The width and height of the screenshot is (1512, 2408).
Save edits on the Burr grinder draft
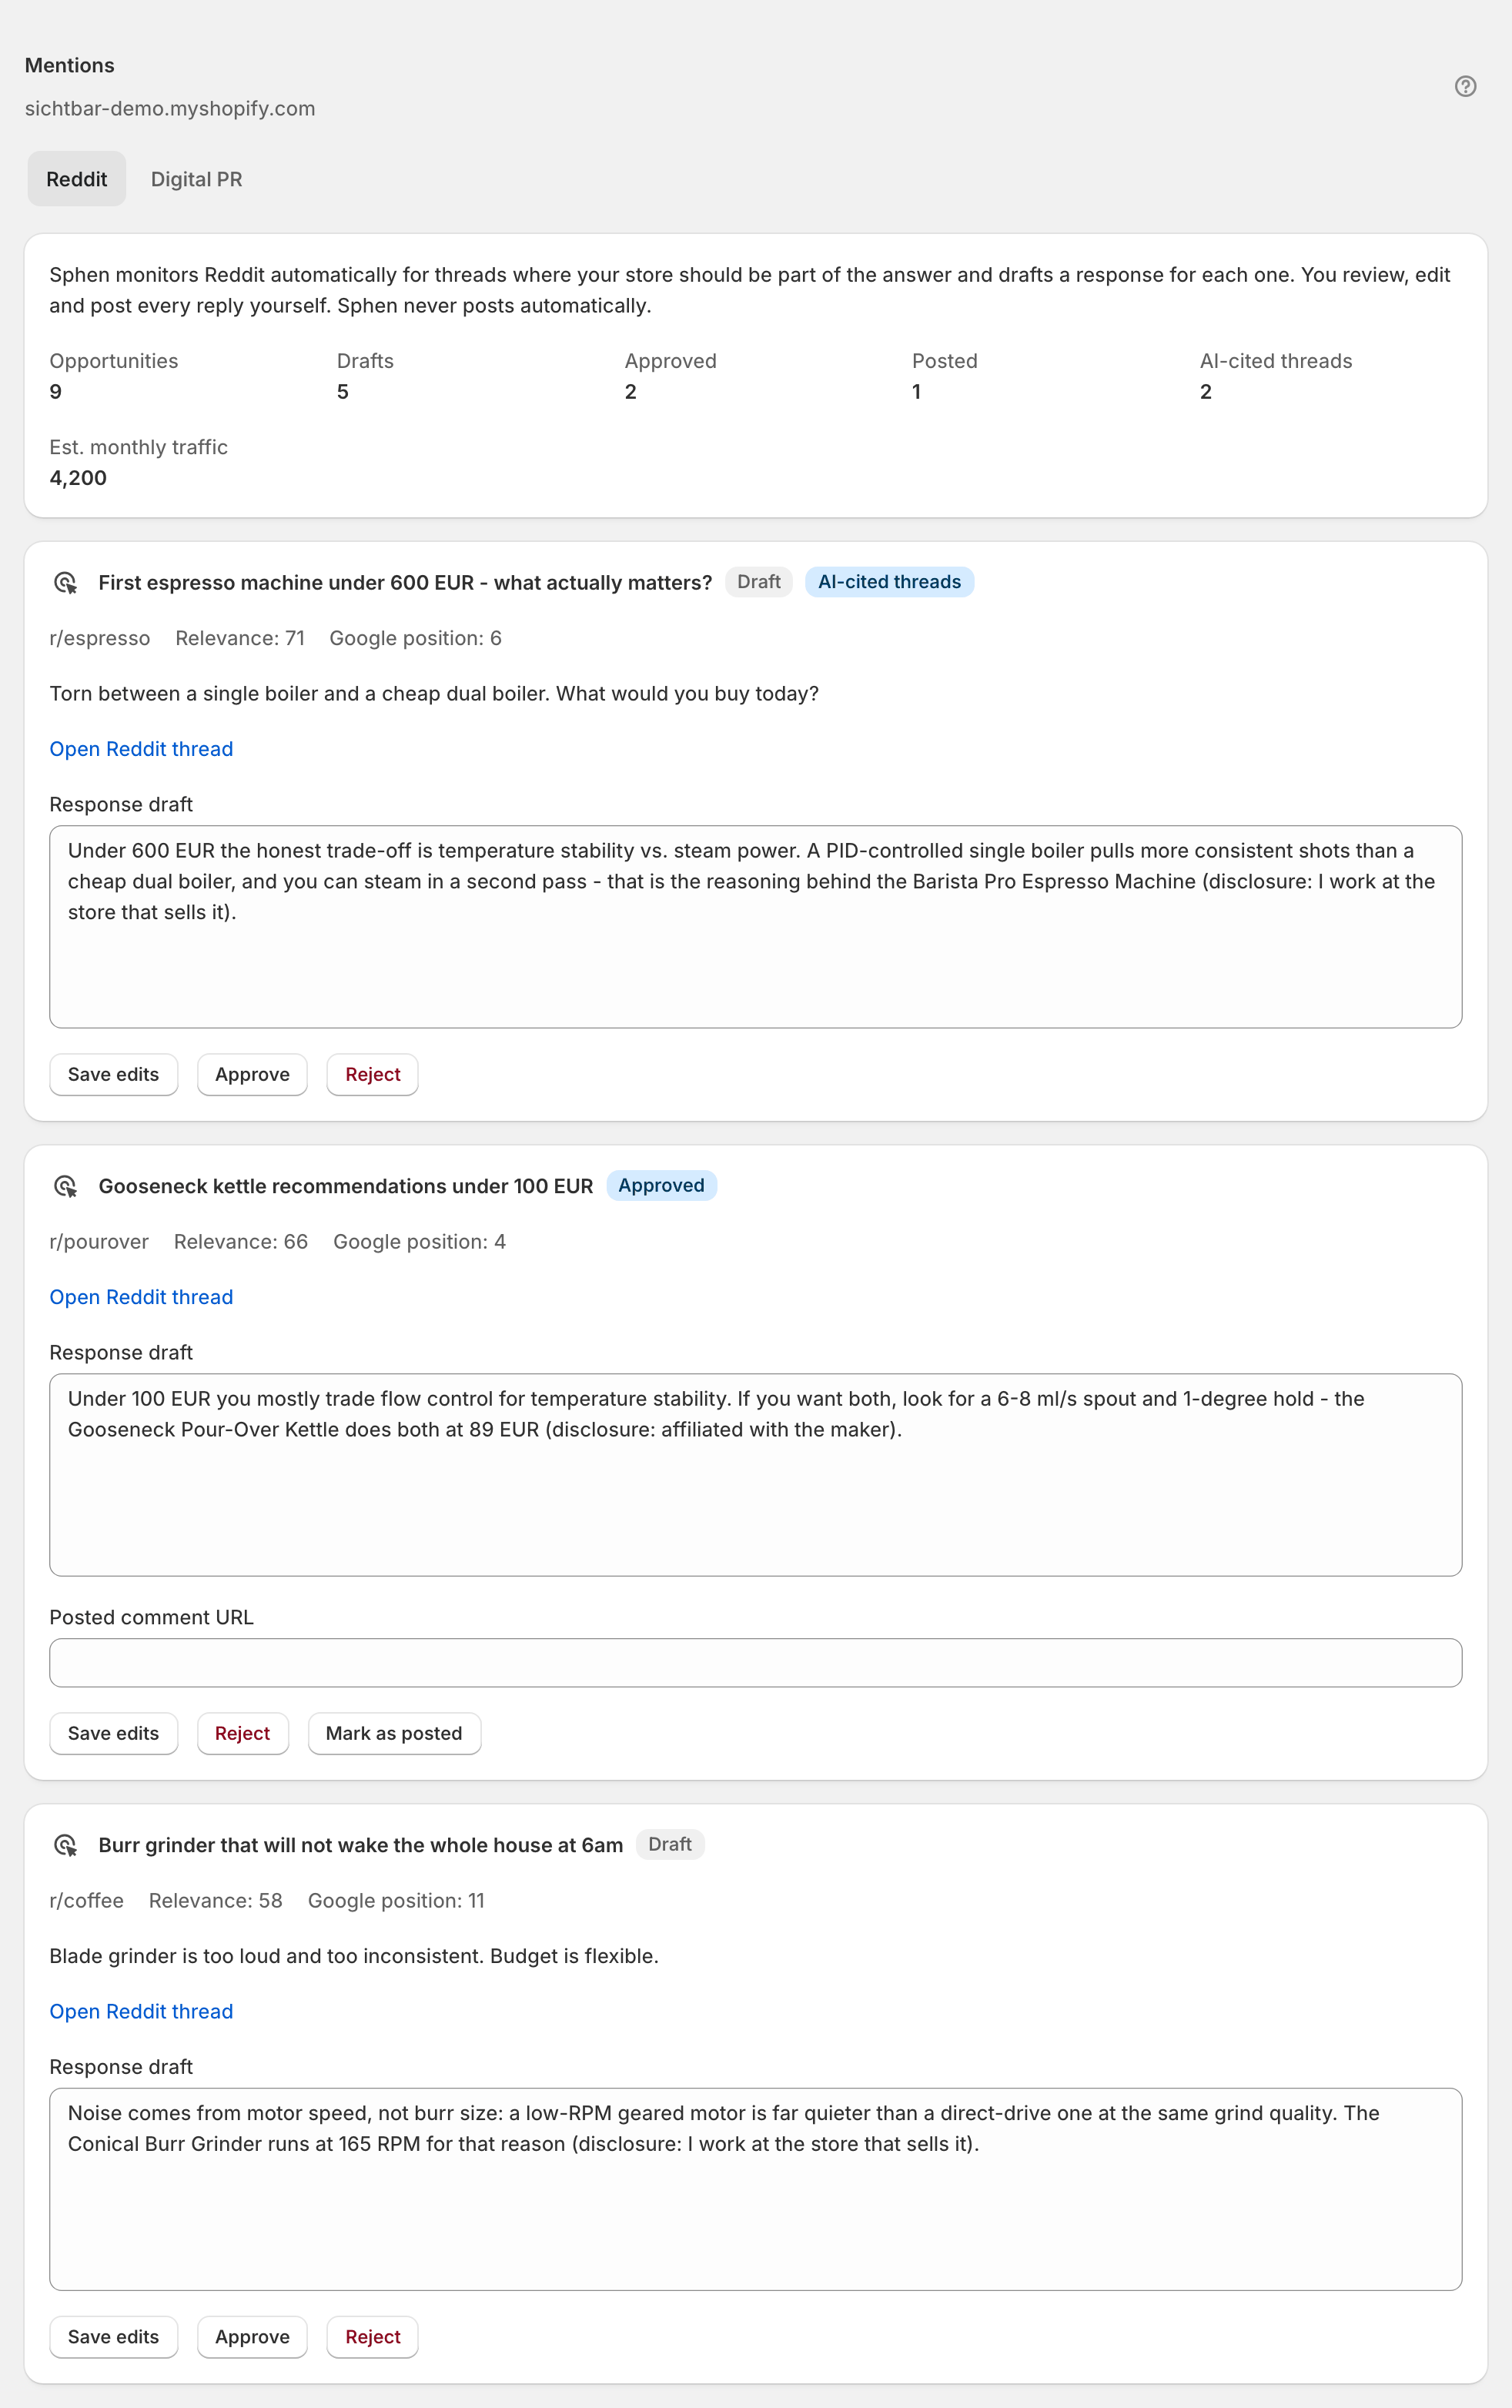pyautogui.click(x=113, y=2337)
